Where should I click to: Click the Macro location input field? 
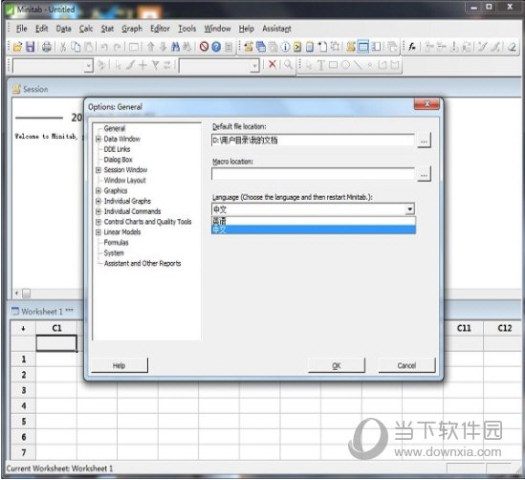(x=313, y=174)
